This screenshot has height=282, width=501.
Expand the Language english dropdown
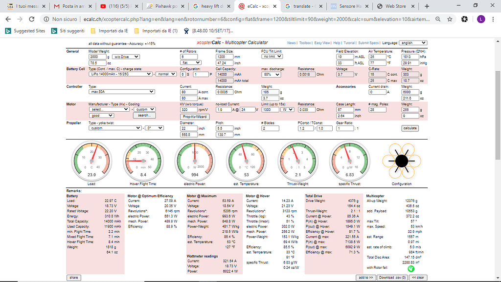click(413, 43)
